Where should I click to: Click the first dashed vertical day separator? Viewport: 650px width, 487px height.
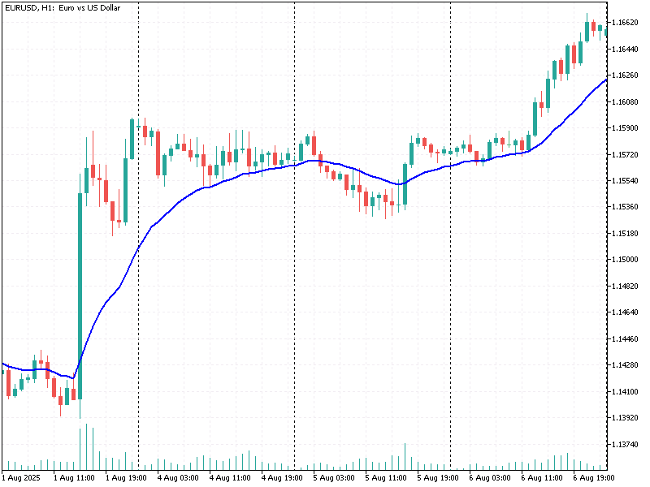pos(138,243)
